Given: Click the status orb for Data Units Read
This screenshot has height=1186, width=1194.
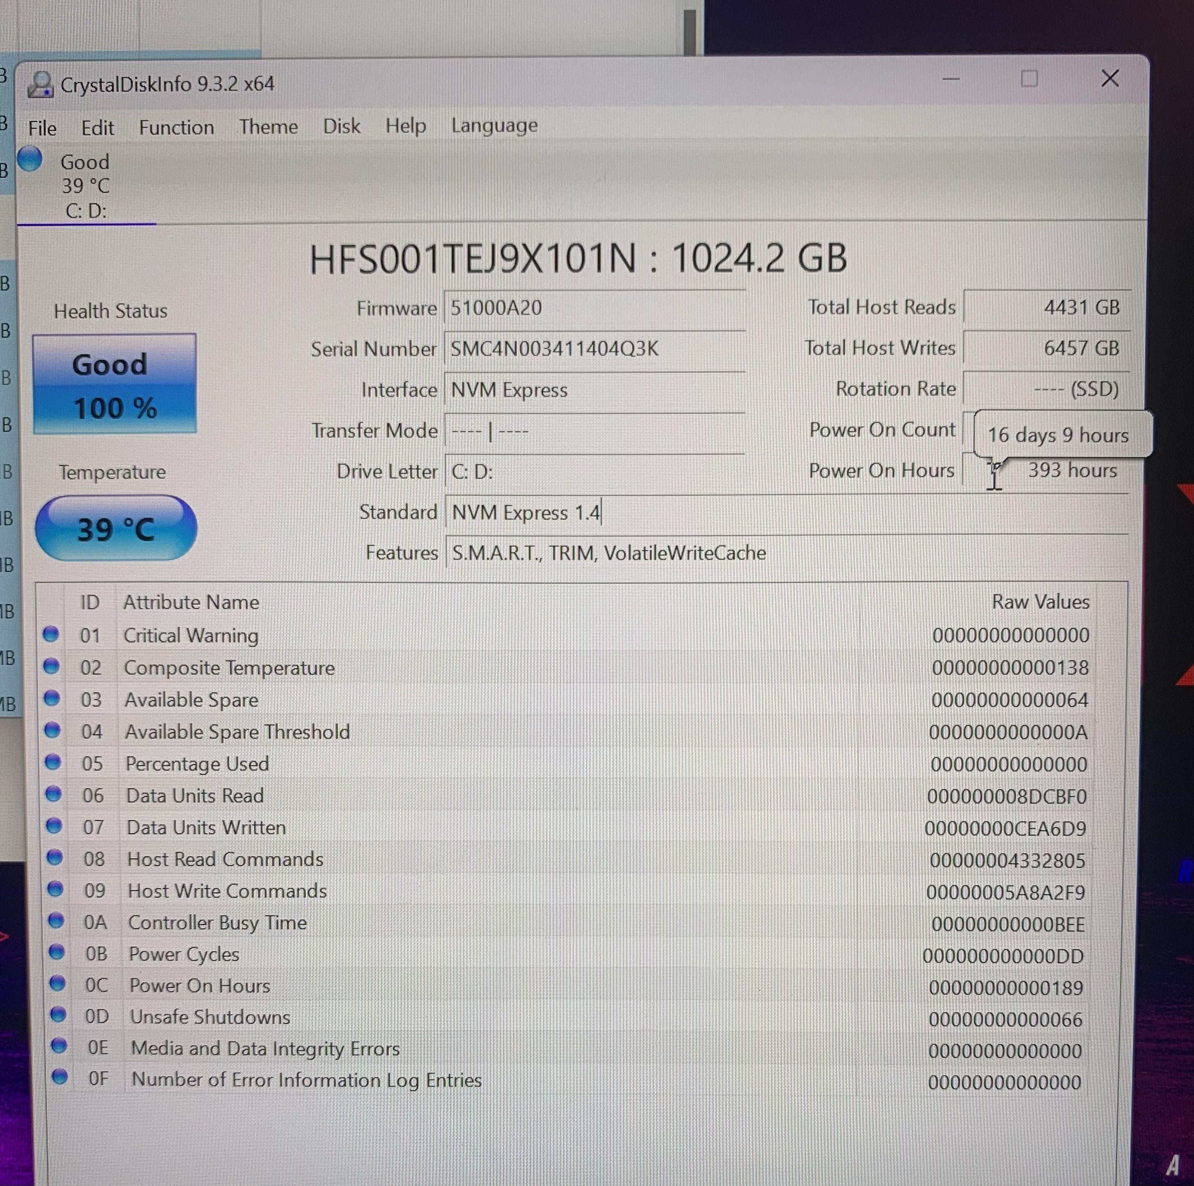Looking at the screenshot, I should (54, 794).
